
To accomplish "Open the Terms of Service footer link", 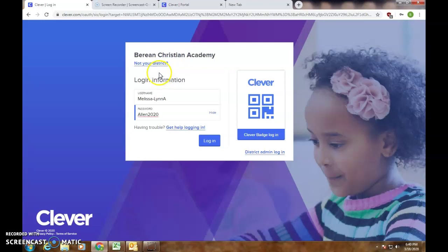I will point(66,234).
